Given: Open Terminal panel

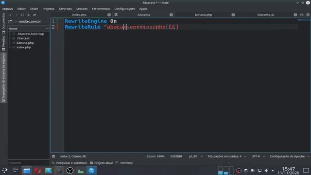Looking at the screenshot, I should pos(124,163).
